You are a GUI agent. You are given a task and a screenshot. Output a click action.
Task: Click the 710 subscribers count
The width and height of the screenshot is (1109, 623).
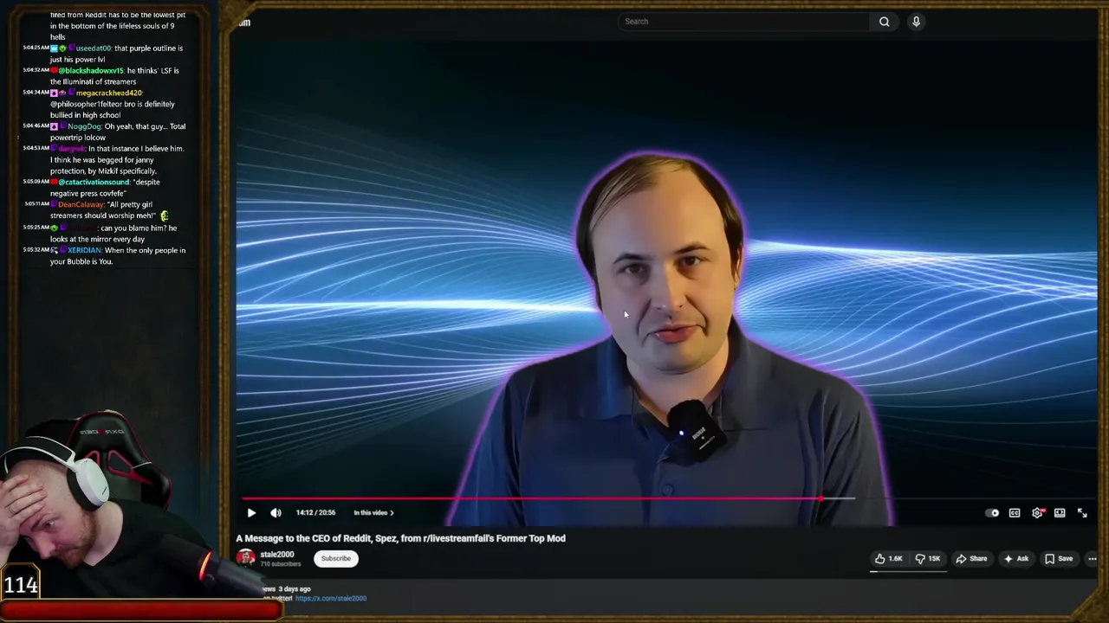click(x=281, y=564)
